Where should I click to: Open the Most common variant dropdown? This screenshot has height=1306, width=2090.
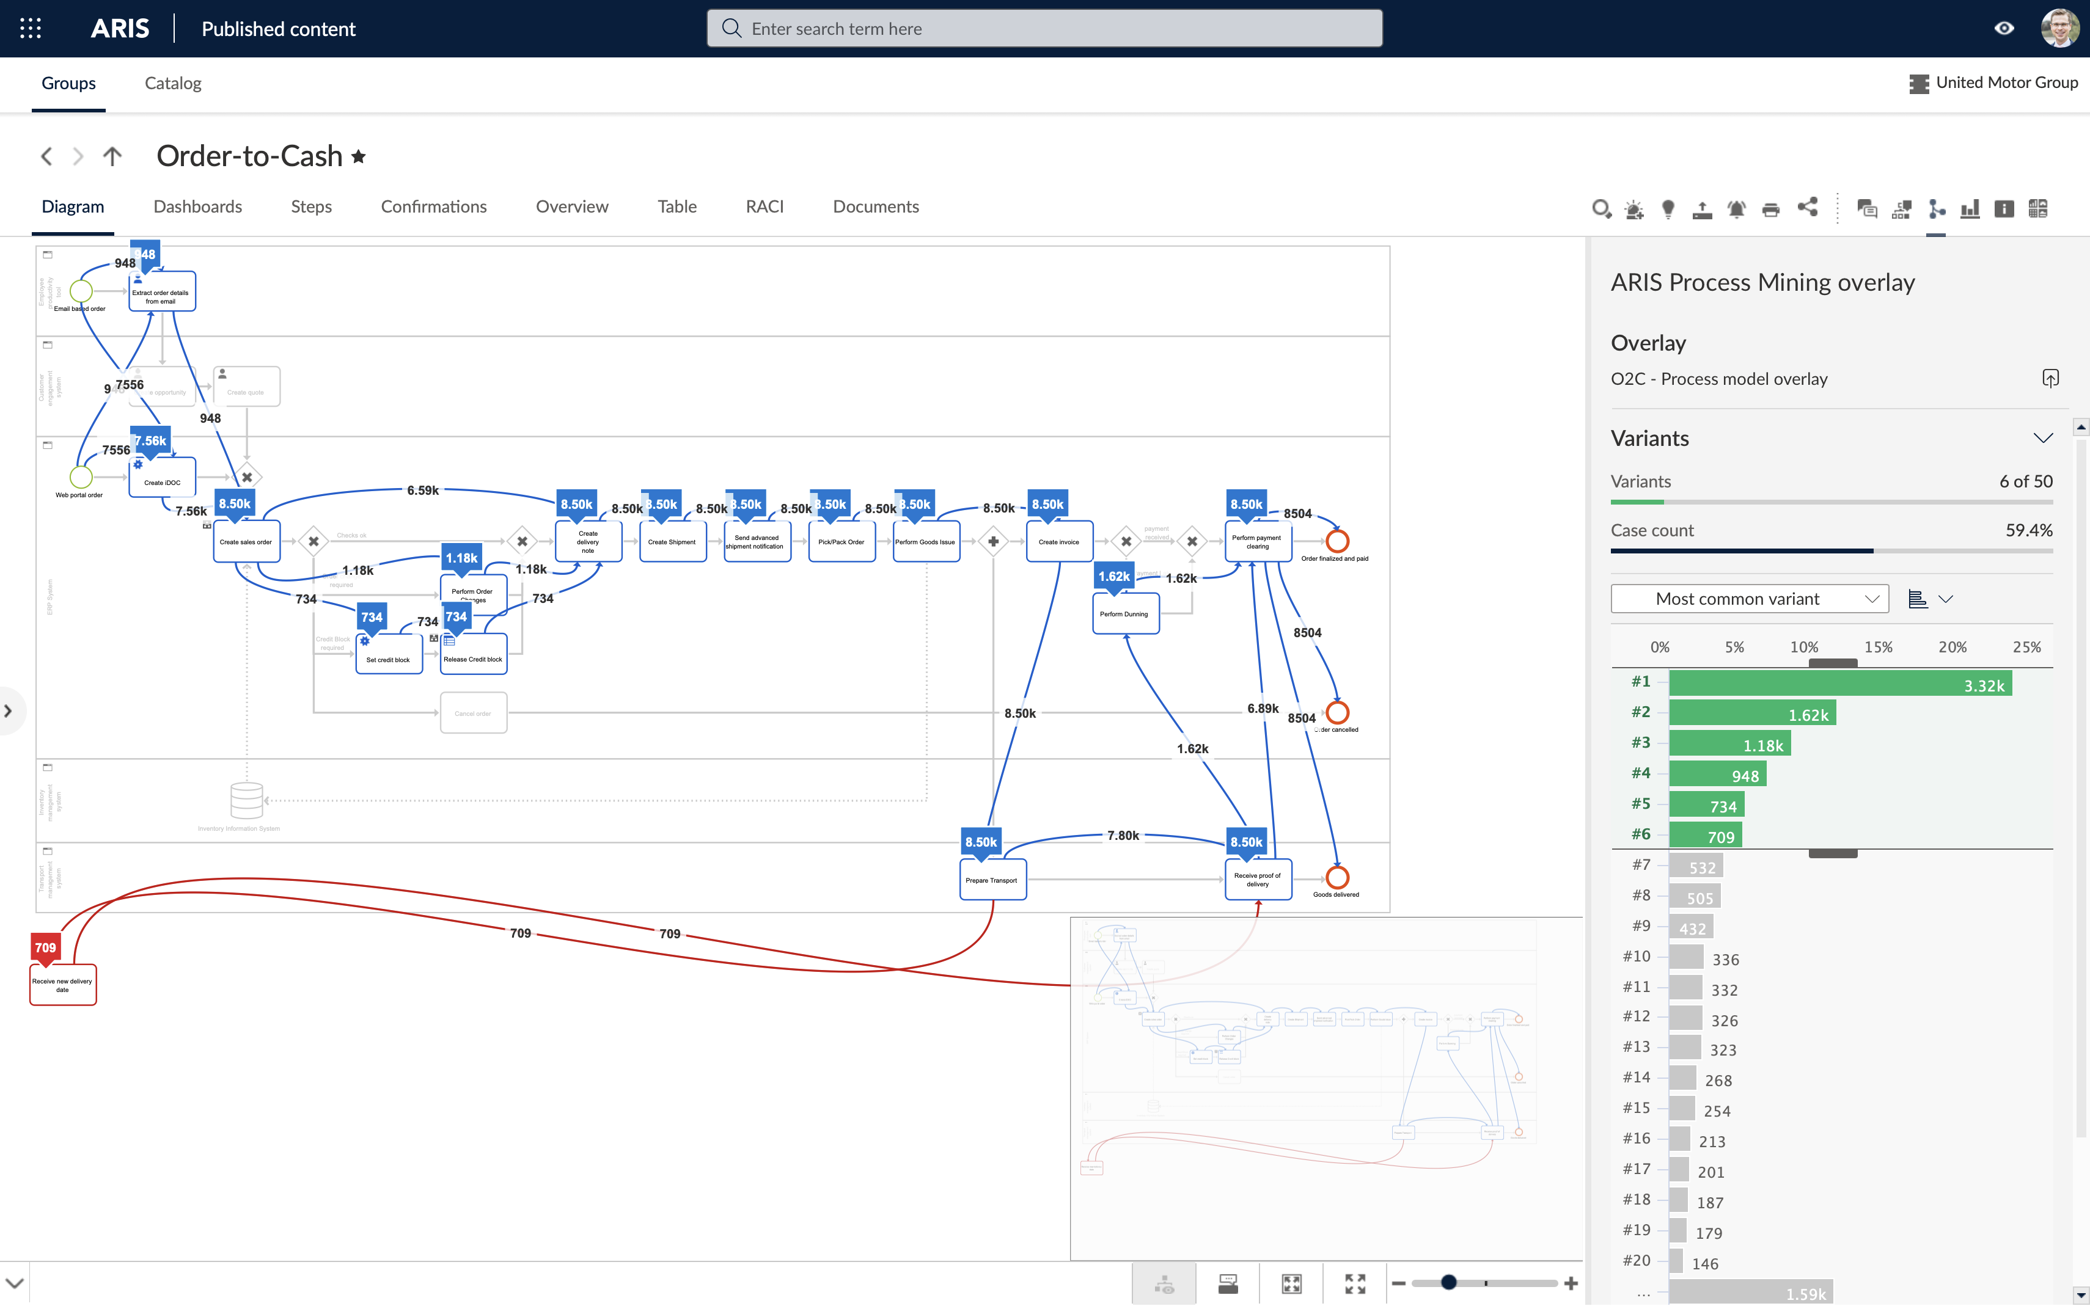tap(1750, 597)
